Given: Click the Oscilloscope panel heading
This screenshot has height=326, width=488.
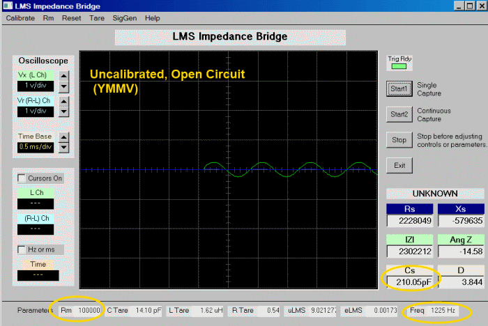Looking at the screenshot, I should [x=43, y=61].
